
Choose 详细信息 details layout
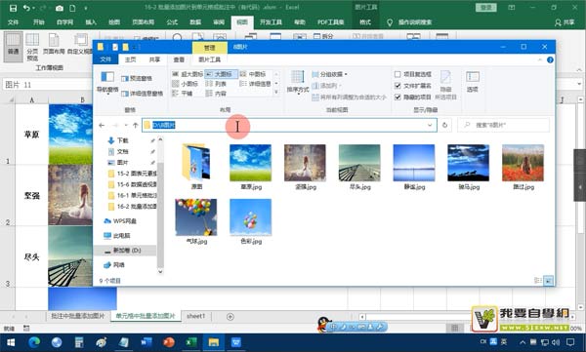[255, 84]
